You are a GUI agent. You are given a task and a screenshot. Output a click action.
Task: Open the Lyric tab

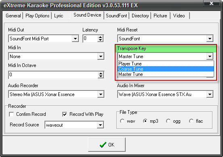click(59, 16)
